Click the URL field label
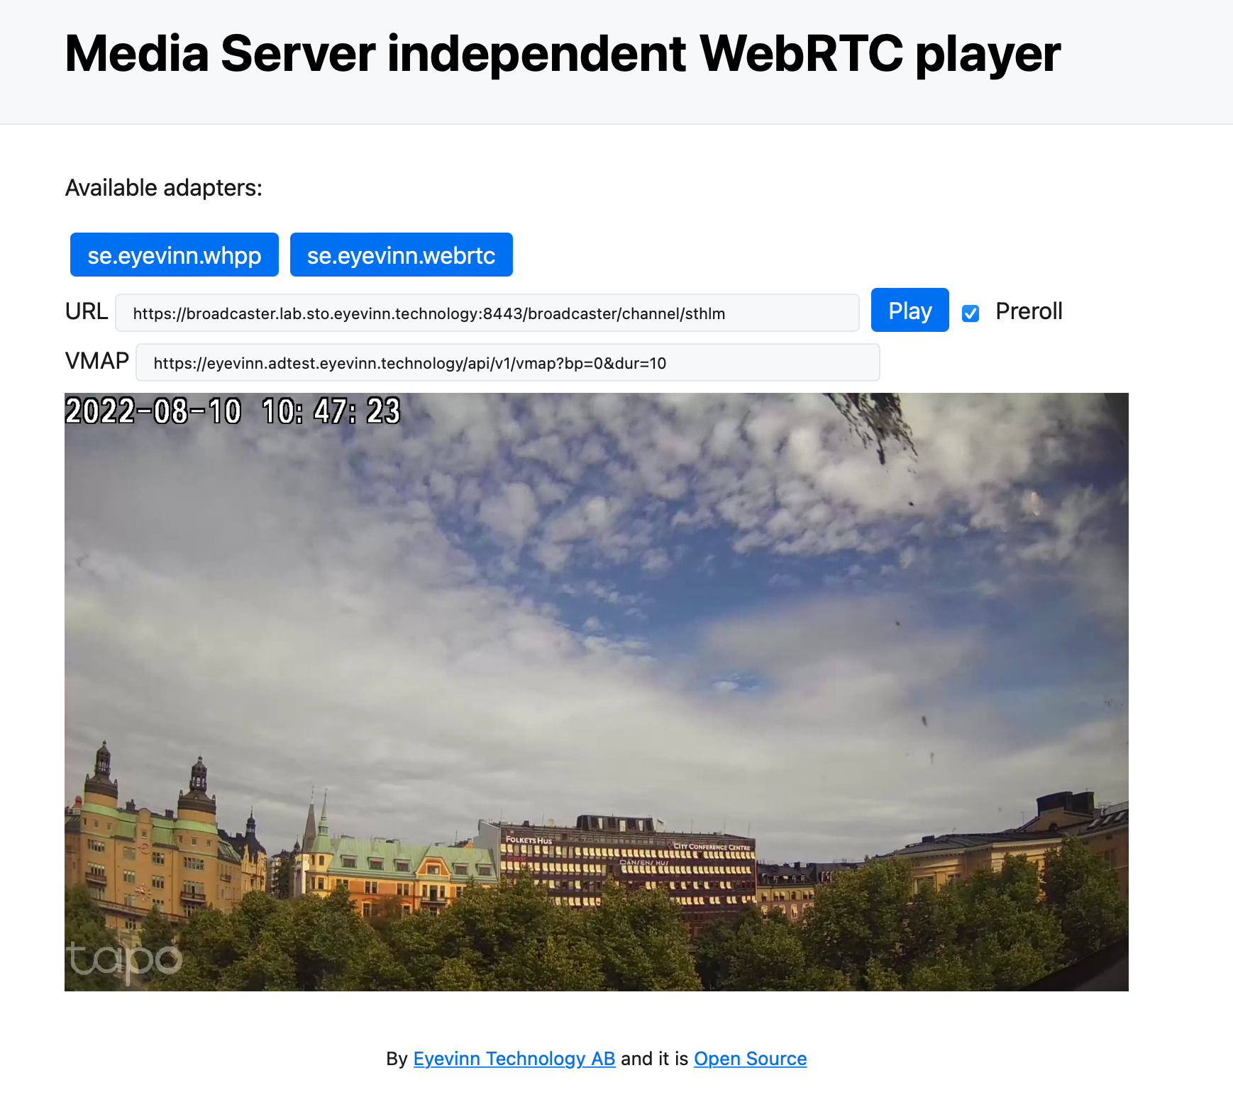 coord(87,311)
